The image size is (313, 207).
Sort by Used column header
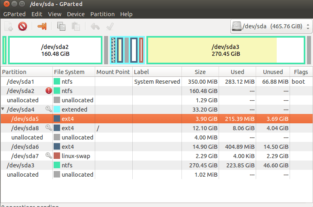pyautogui.click(x=237, y=72)
